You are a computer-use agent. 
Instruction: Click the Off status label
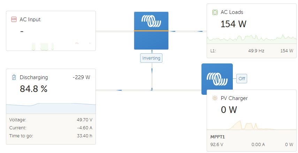(x=242, y=79)
